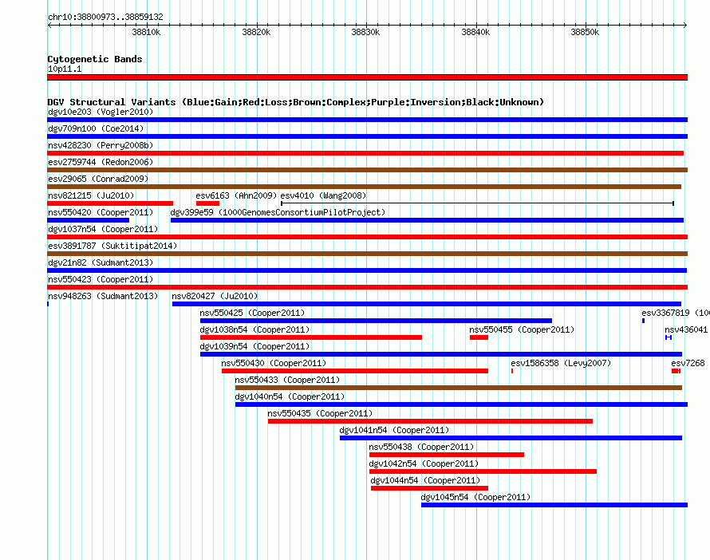
Task: Open variant esv1586358 (Levy2007)
Action: [x=561, y=363]
